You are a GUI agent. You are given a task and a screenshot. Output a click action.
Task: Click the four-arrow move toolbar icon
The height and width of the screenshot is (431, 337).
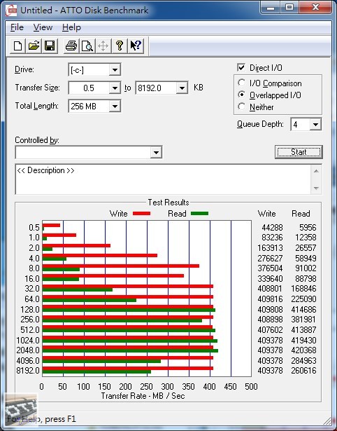(103, 46)
